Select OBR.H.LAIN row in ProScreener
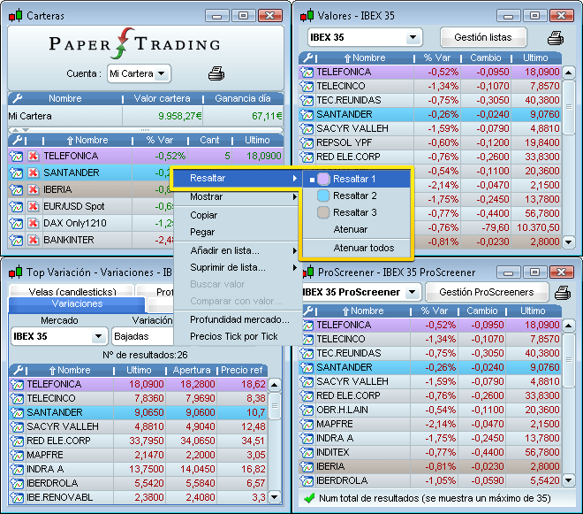Image resolution: width=583 pixels, height=514 pixels. (x=430, y=410)
